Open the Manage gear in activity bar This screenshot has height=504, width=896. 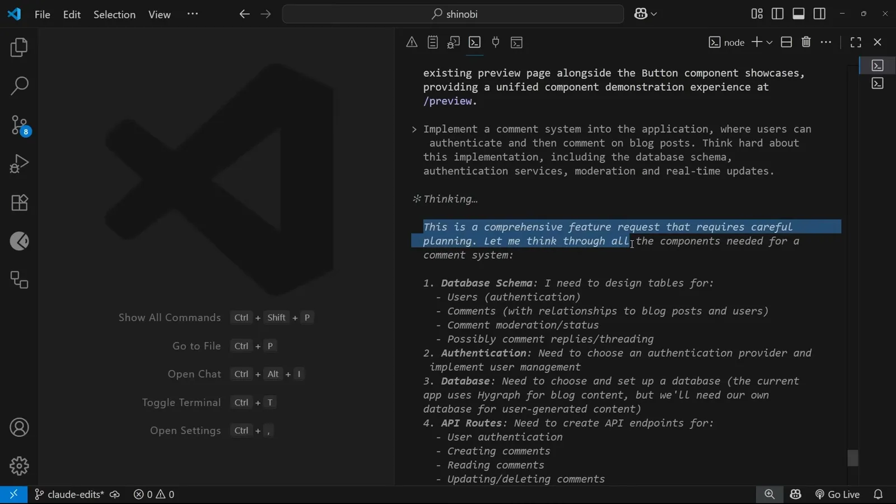click(x=19, y=466)
